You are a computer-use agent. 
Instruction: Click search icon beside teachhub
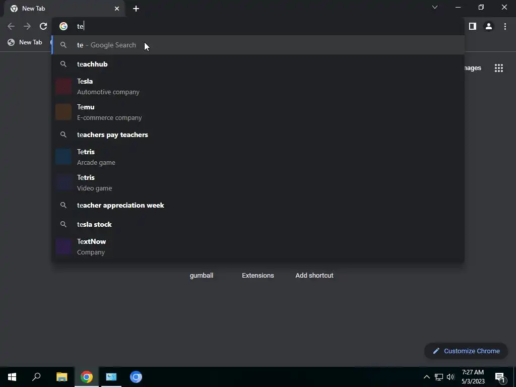click(63, 64)
